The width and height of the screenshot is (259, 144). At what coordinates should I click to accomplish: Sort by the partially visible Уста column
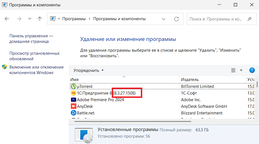(251, 80)
